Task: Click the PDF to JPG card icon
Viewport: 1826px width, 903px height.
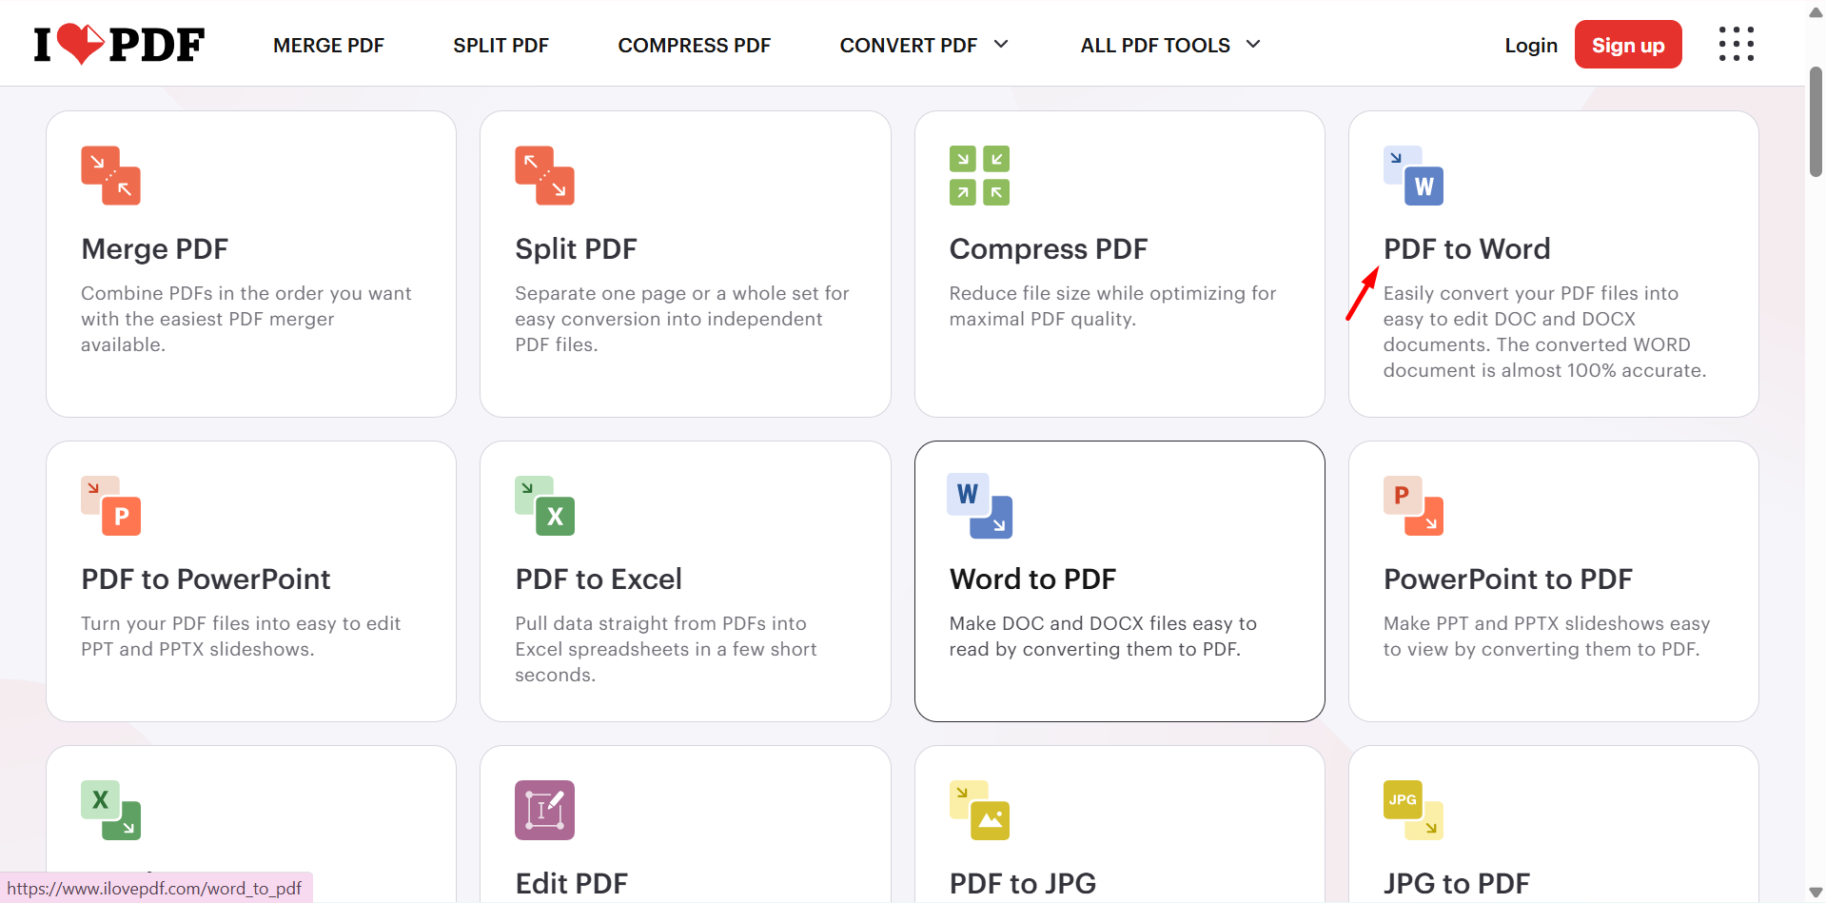Action: [979, 810]
